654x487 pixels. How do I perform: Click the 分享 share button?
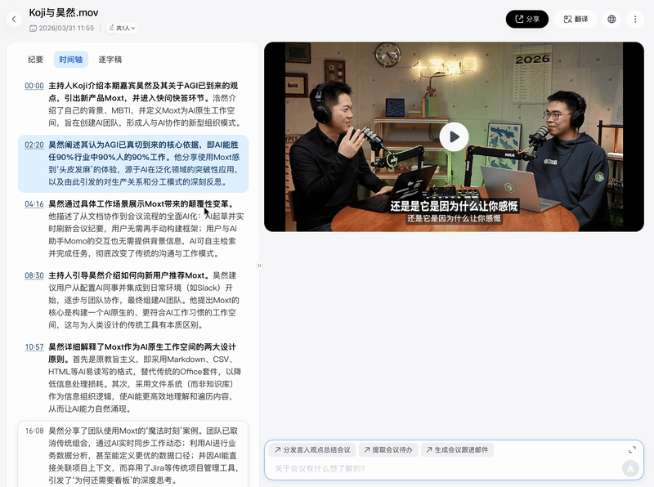coord(526,19)
